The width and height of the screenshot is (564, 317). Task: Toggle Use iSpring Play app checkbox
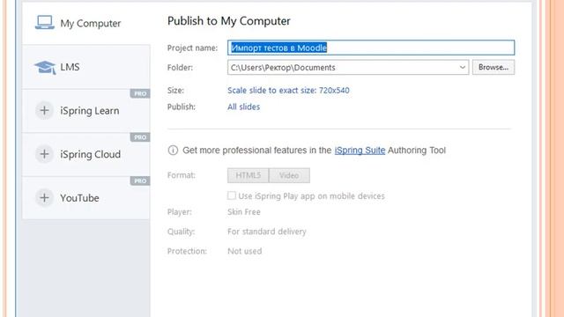(x=232, y=195)
